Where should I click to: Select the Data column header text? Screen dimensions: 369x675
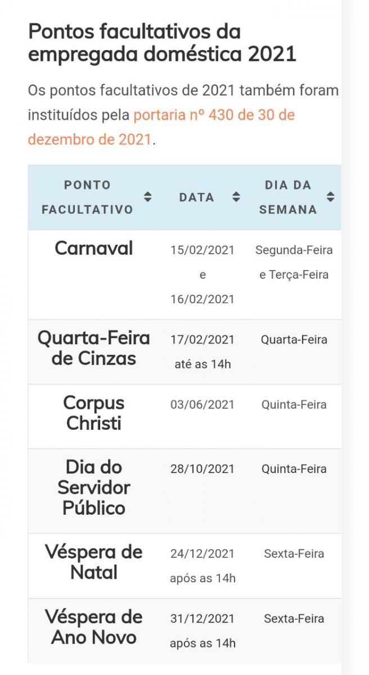pyautogui.click(x=196, y=197)
